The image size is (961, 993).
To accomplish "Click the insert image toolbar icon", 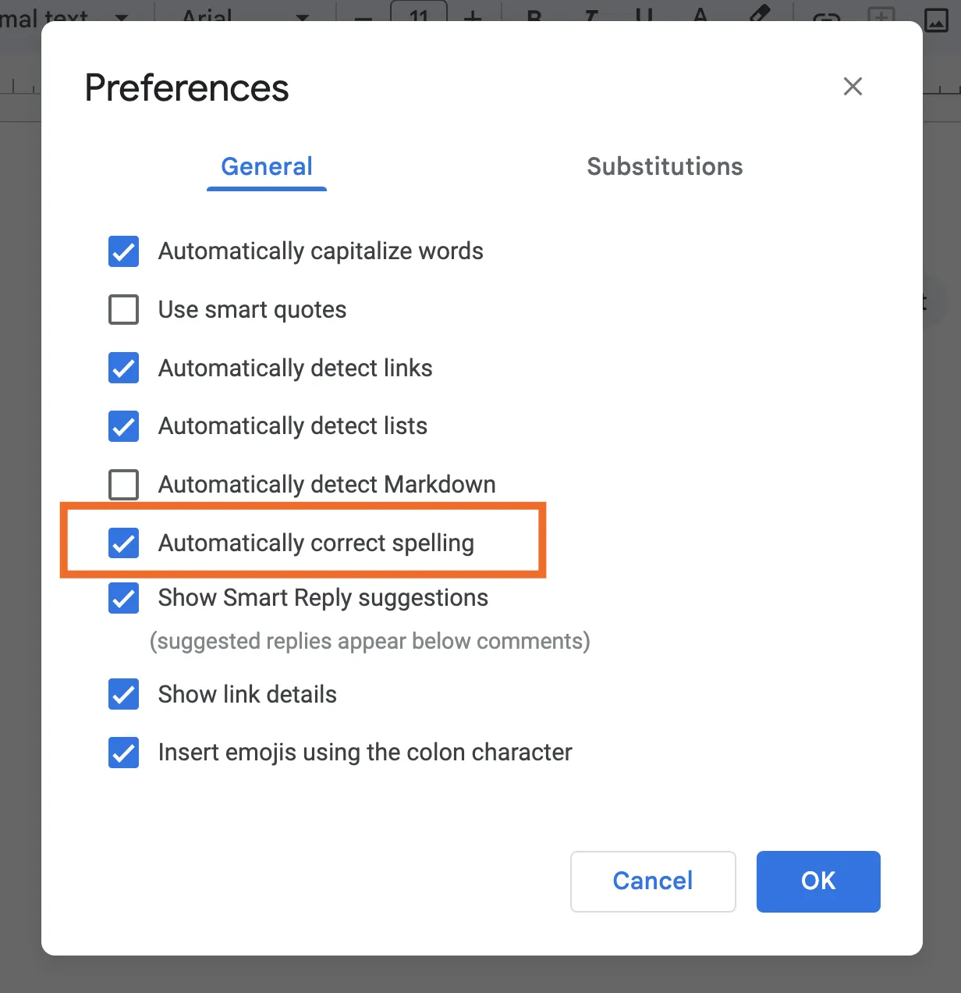I will pyautogui.click(x=935, y=16).
